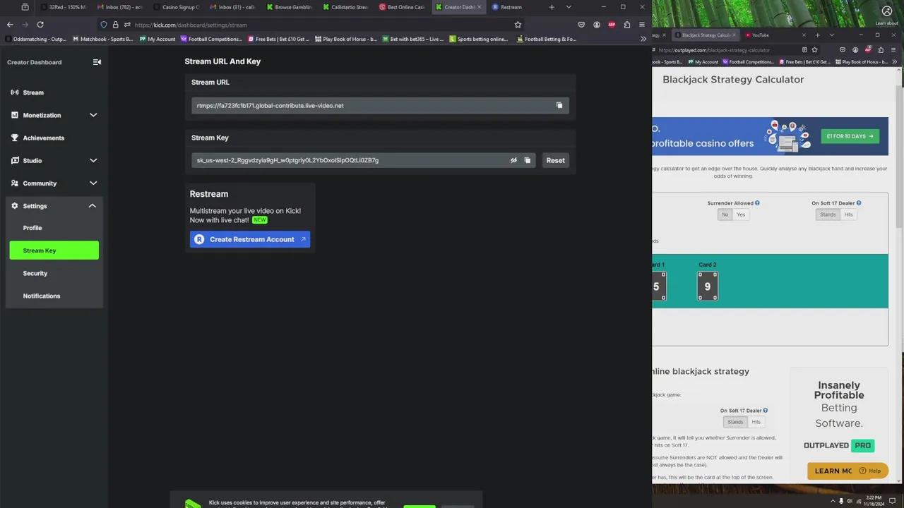Bookmark the Kick page with the star icon

pos(518,25)
